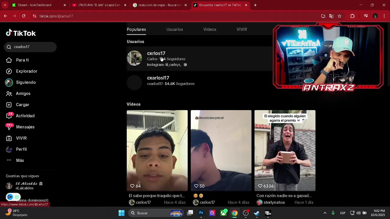
Task: Switch to Usuarios tab
Action: [x=175, y=30]
